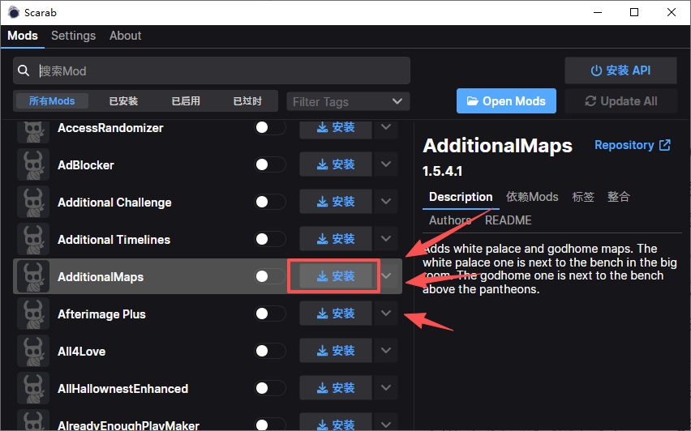Toggle the AdditionalMaps switch
The height and width of the screenshot is (431, 691).
coord(270,276)
